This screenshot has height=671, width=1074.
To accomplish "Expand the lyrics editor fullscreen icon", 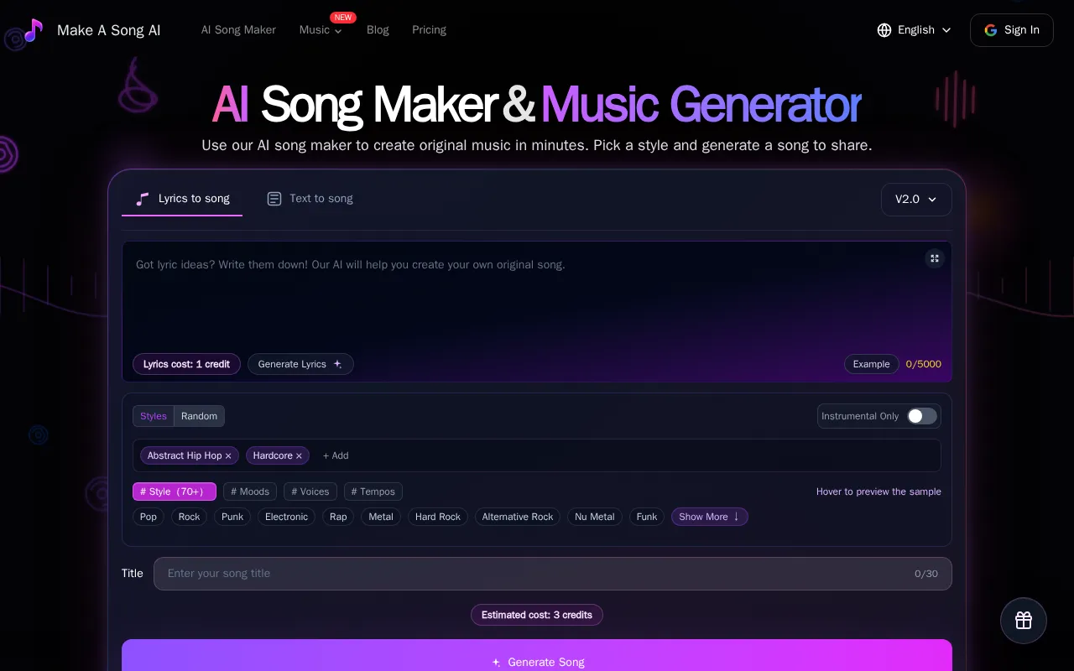I will [x=934, y=258].
